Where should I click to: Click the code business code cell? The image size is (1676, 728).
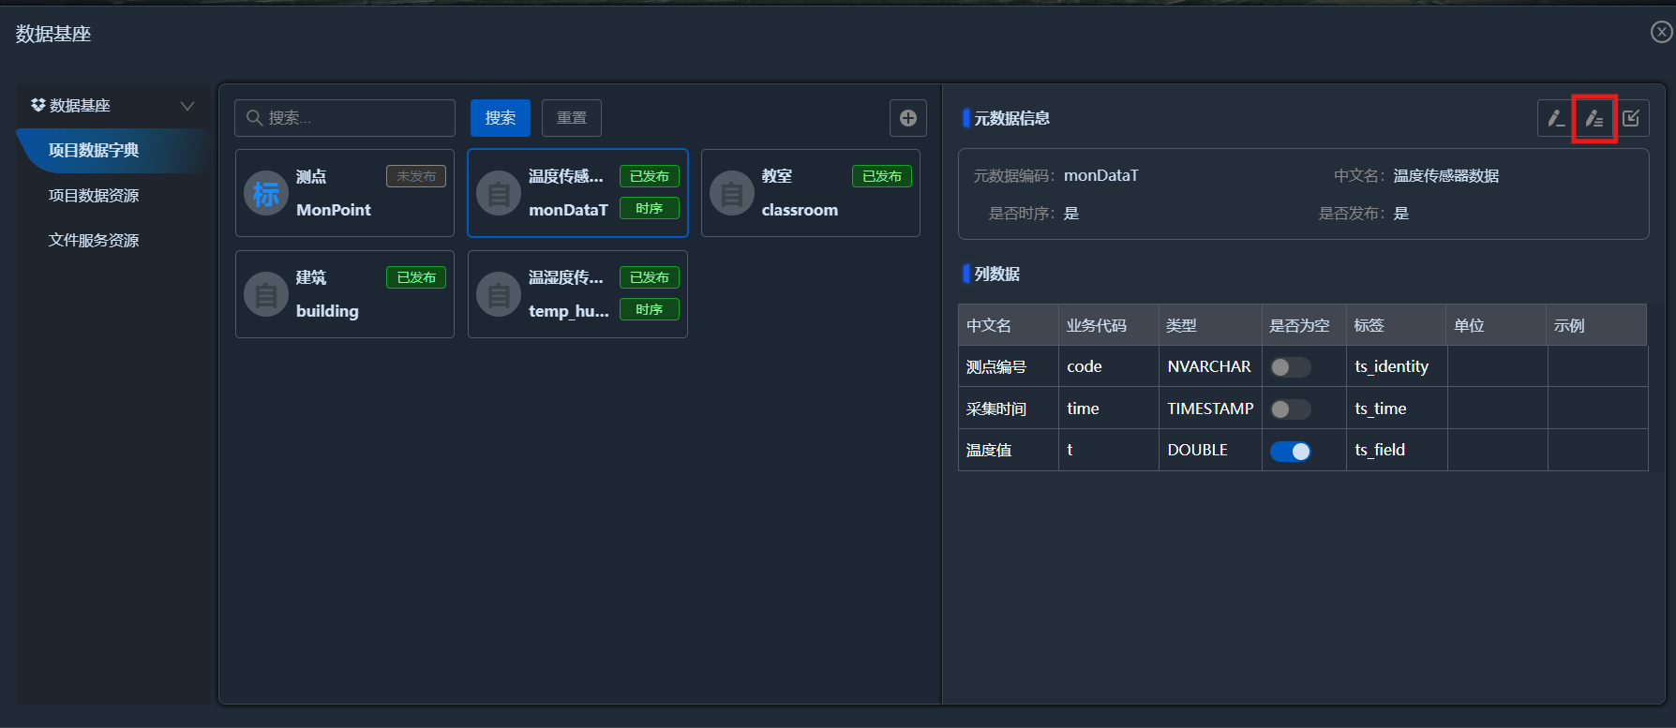(x=1109, y=366)
